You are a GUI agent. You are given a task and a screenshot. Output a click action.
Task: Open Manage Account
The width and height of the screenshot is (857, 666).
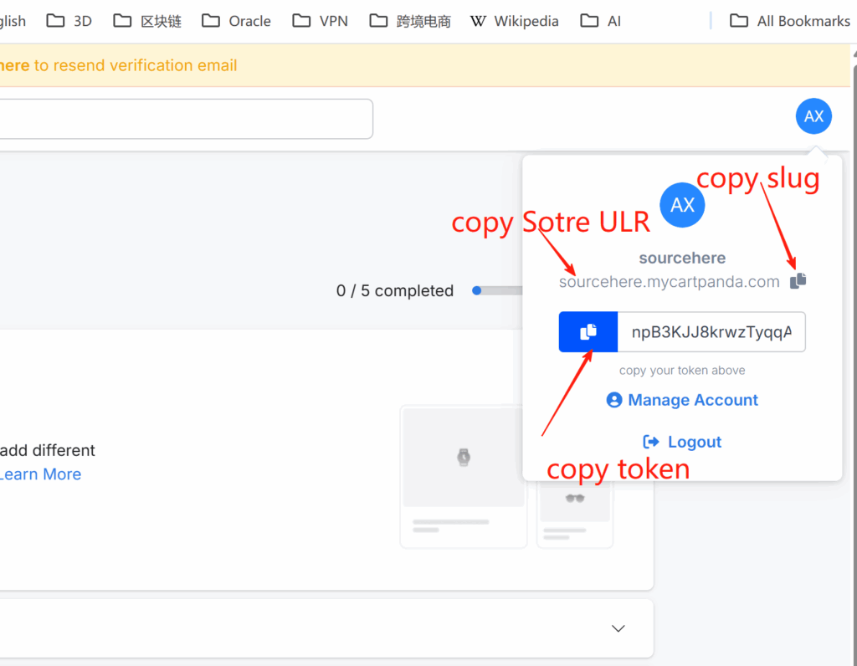[x=682, y=400]
